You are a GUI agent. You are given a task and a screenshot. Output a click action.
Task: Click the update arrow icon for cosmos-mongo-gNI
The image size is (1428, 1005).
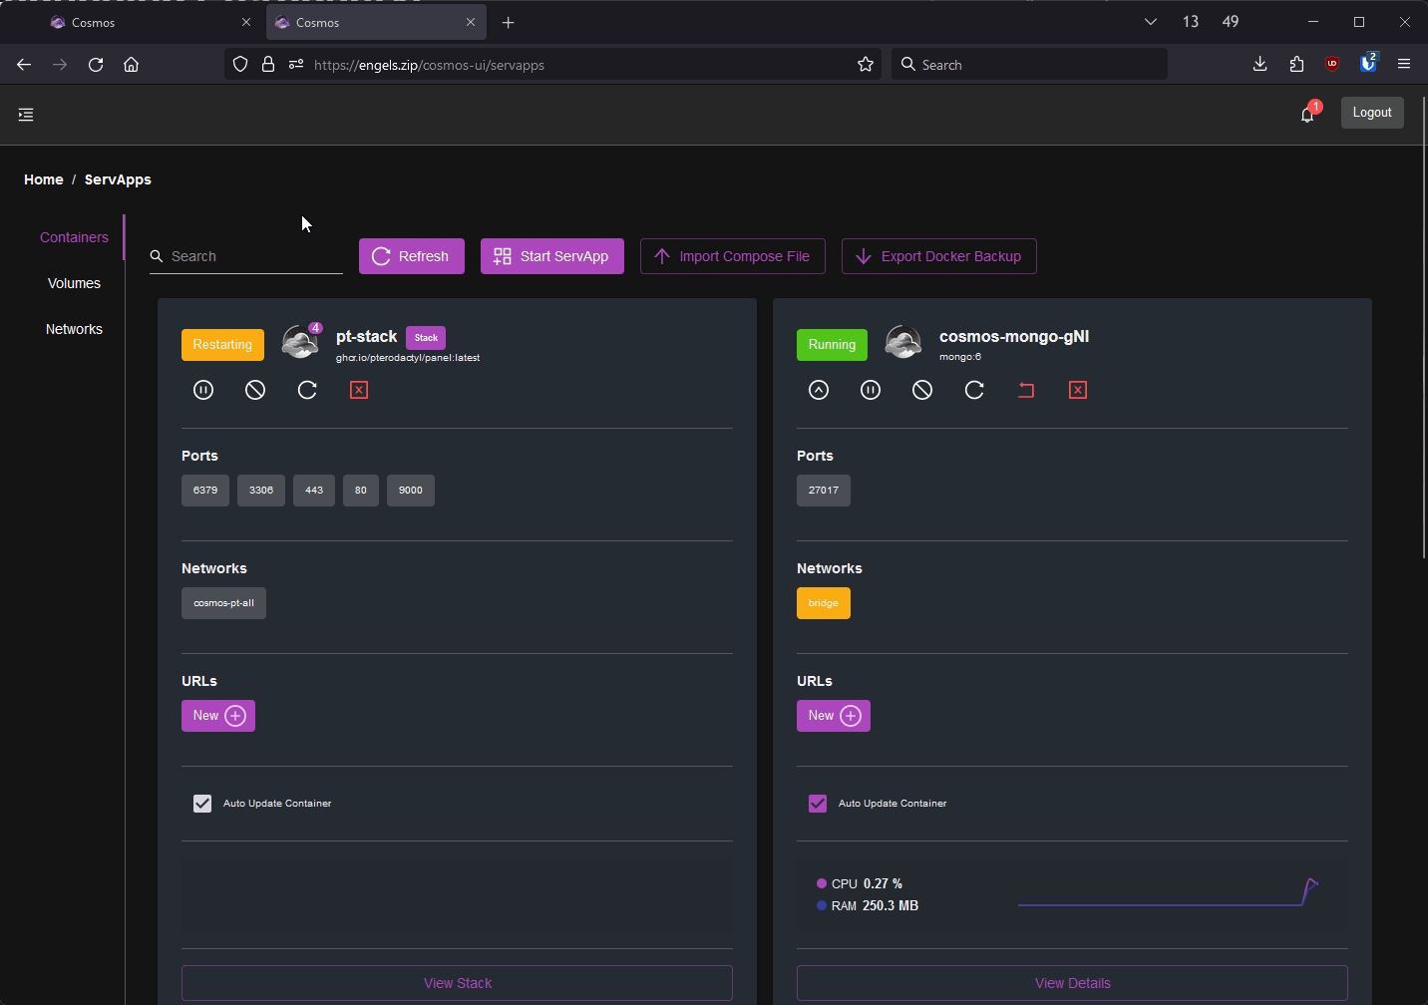819,390
